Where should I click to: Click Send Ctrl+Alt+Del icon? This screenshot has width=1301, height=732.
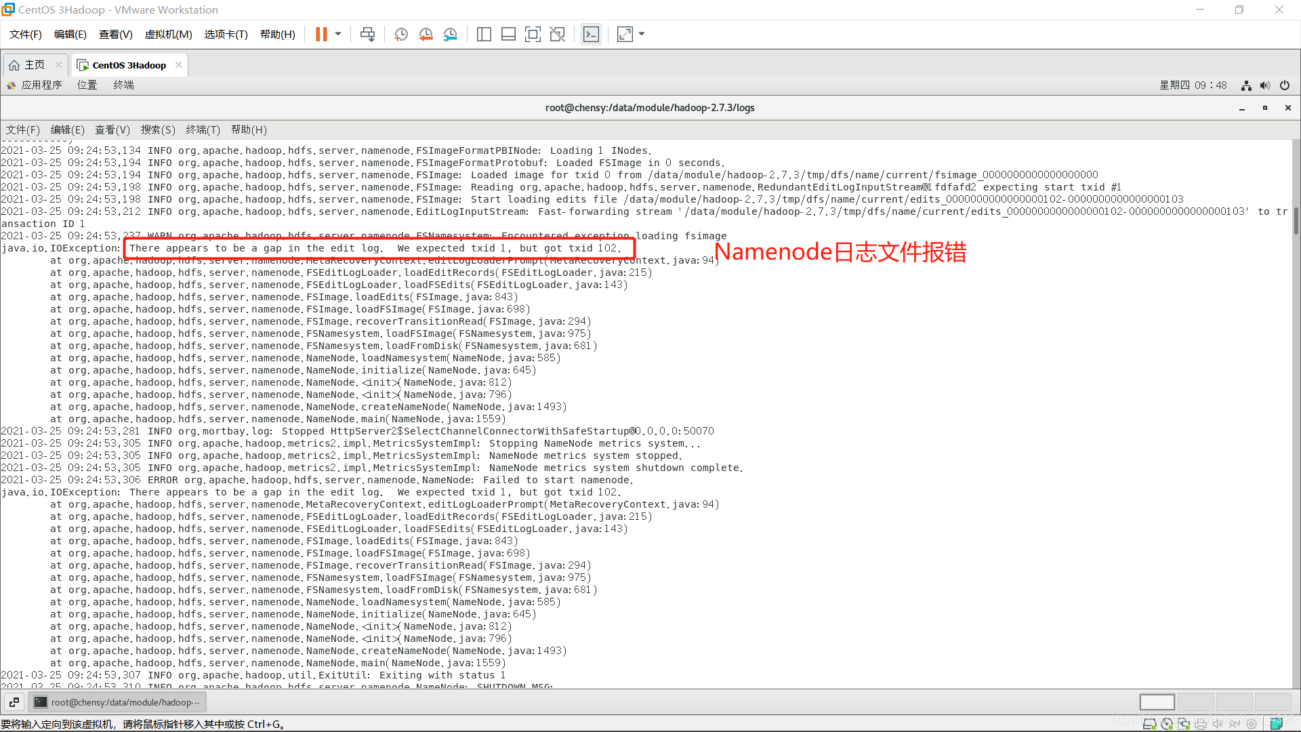tap(367, 34)
